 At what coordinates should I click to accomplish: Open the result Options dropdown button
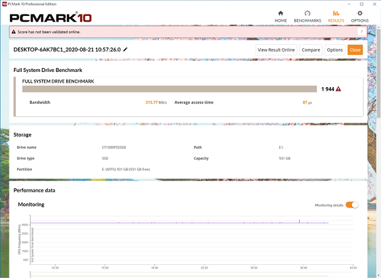click(335, 50)
